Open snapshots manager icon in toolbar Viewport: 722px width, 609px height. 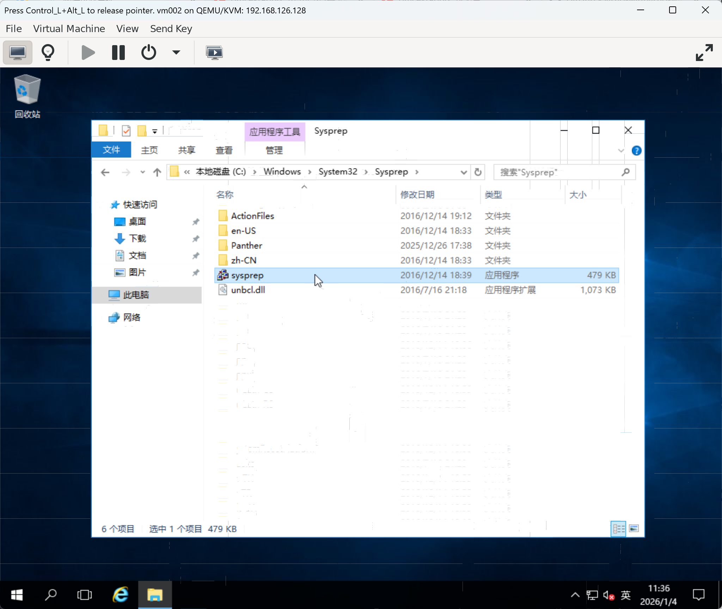tap(214, 53)
